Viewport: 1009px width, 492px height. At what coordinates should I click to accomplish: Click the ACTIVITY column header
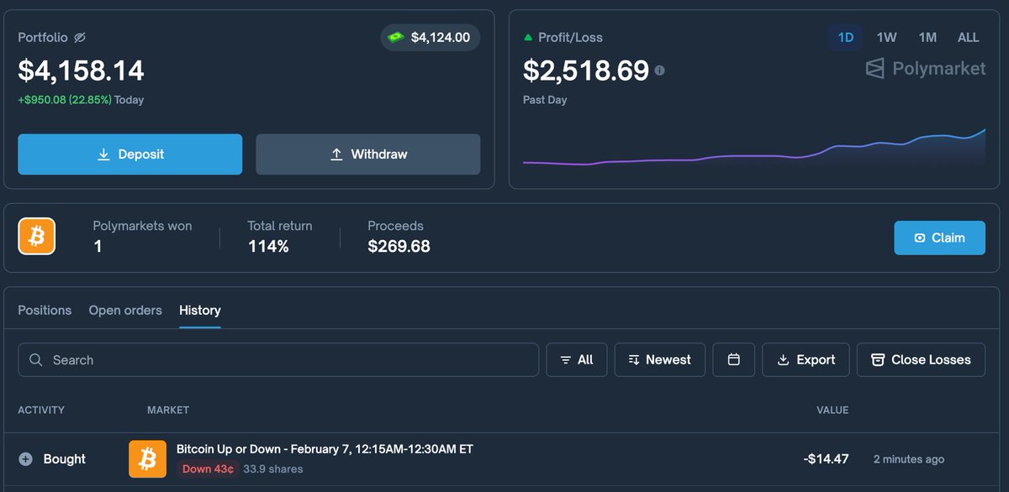(x=41, y=410)
